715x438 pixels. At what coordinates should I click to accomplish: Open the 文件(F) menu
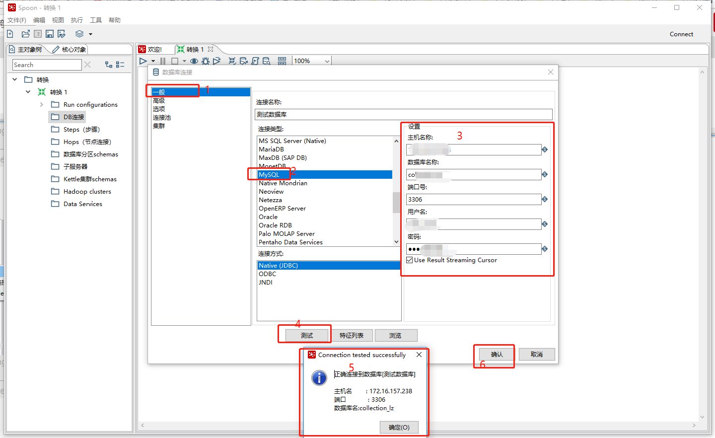[17, 20]
